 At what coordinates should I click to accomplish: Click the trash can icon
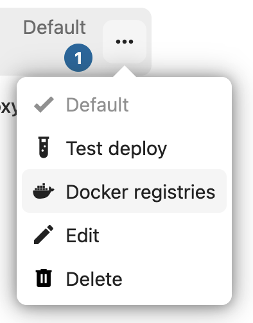point(44,278)
